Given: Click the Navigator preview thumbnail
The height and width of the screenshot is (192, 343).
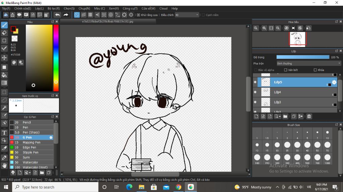Looking at the screenshot, I should [x=297, y=39].
